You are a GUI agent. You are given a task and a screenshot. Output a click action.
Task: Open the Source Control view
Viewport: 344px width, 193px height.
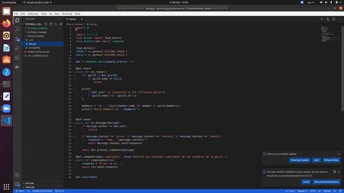click(17, 39)
